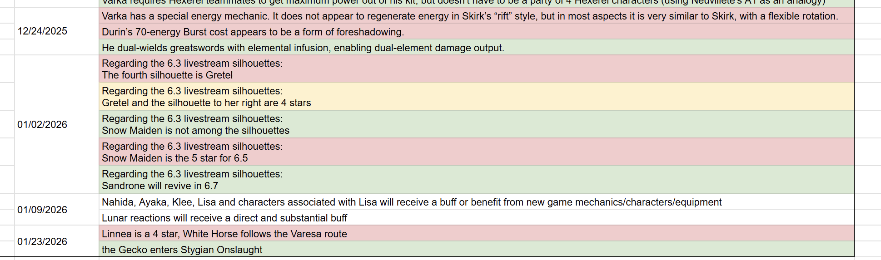The height and width of the screenshot is (260, 881).
Task: Click the Durin's 70-energy Burst cost cell
Action: pyautogui.click(x=476, y=32)
